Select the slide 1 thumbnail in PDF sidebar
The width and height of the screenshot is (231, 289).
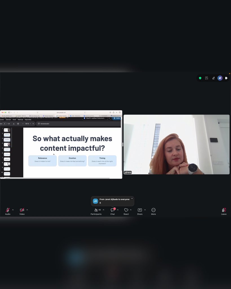click(x=7, y=130)
